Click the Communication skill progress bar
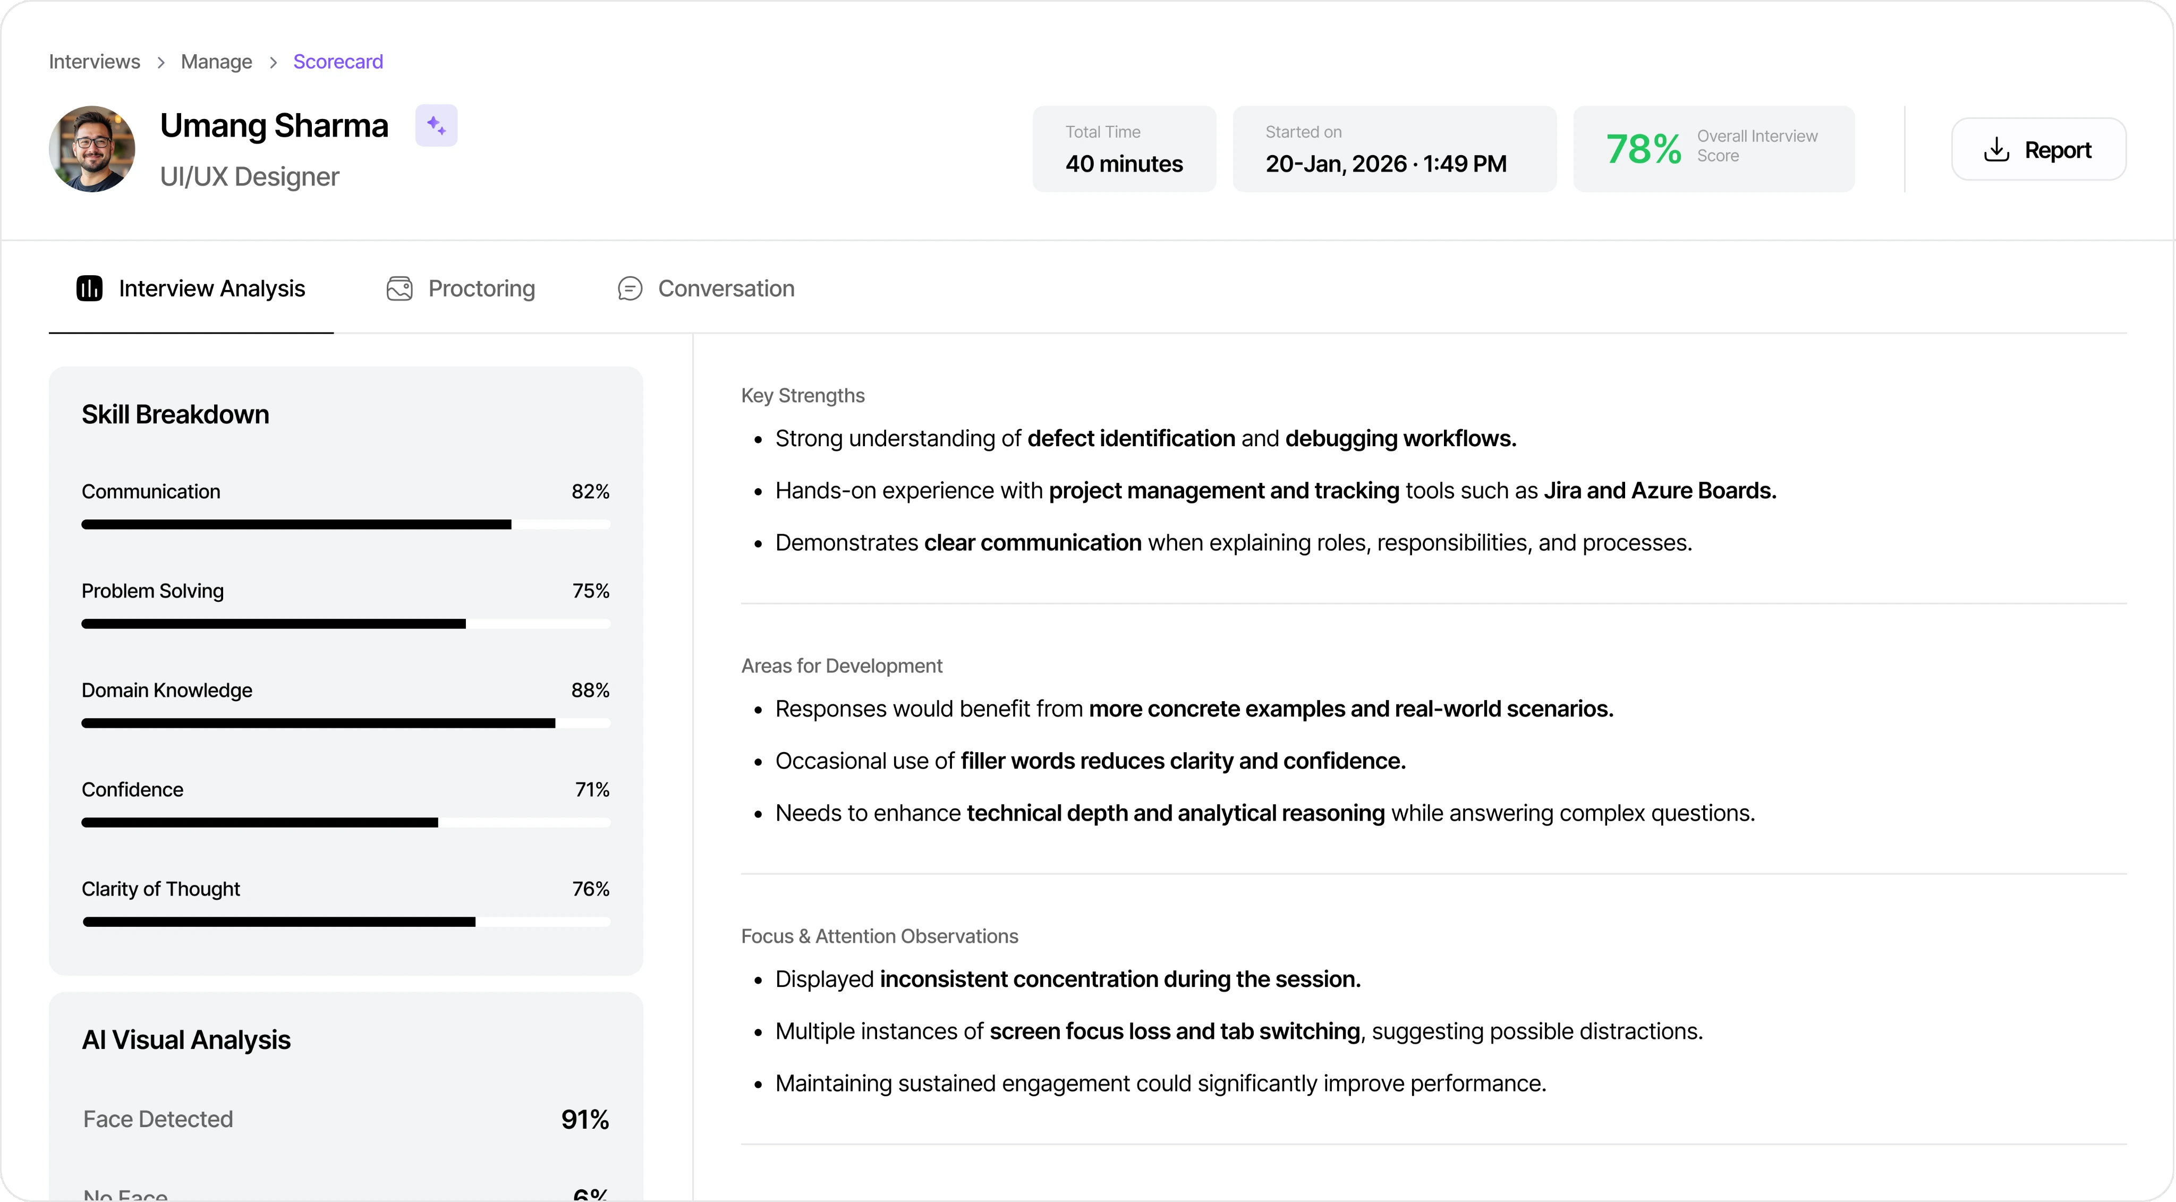 346,525
